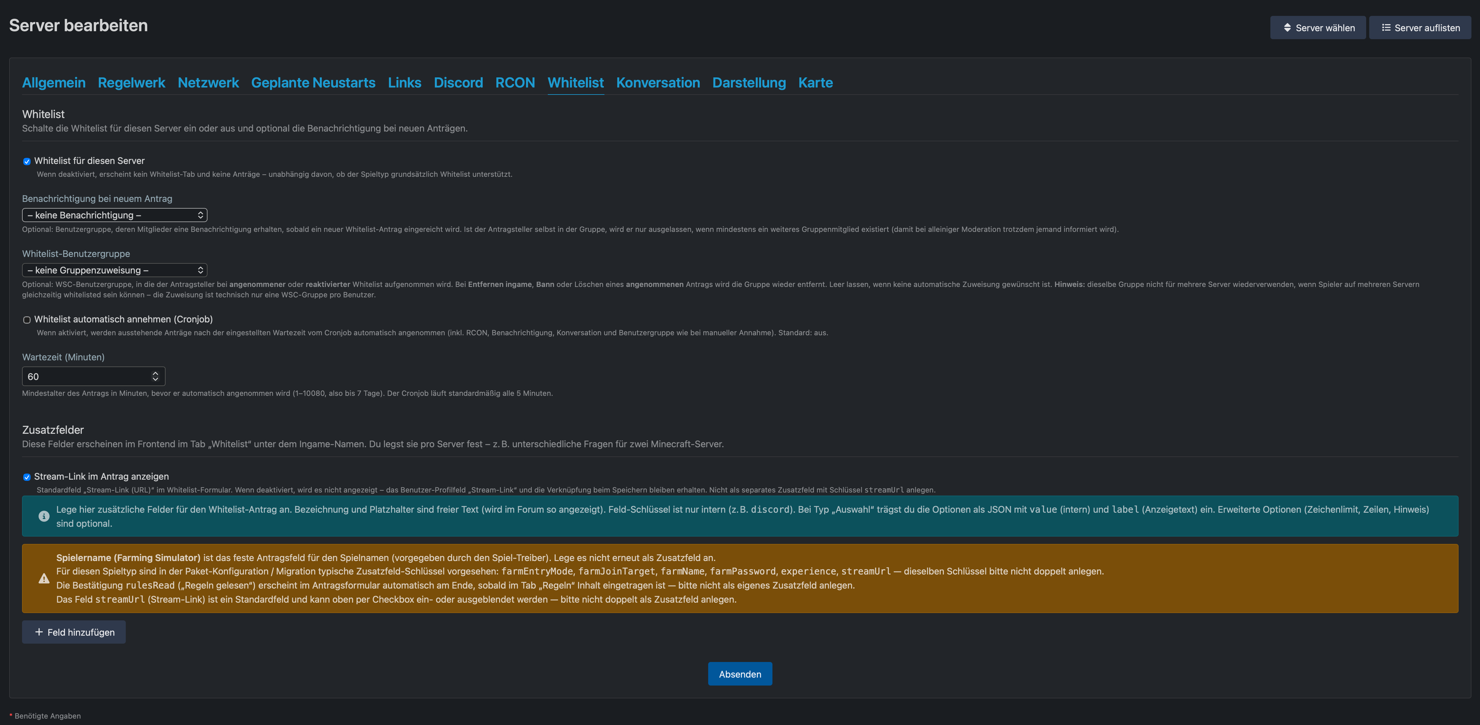Viewport: 1480px width, 725px height.
Task: Click the Wartezeit (Minuten) label
Action: point(63,357)
